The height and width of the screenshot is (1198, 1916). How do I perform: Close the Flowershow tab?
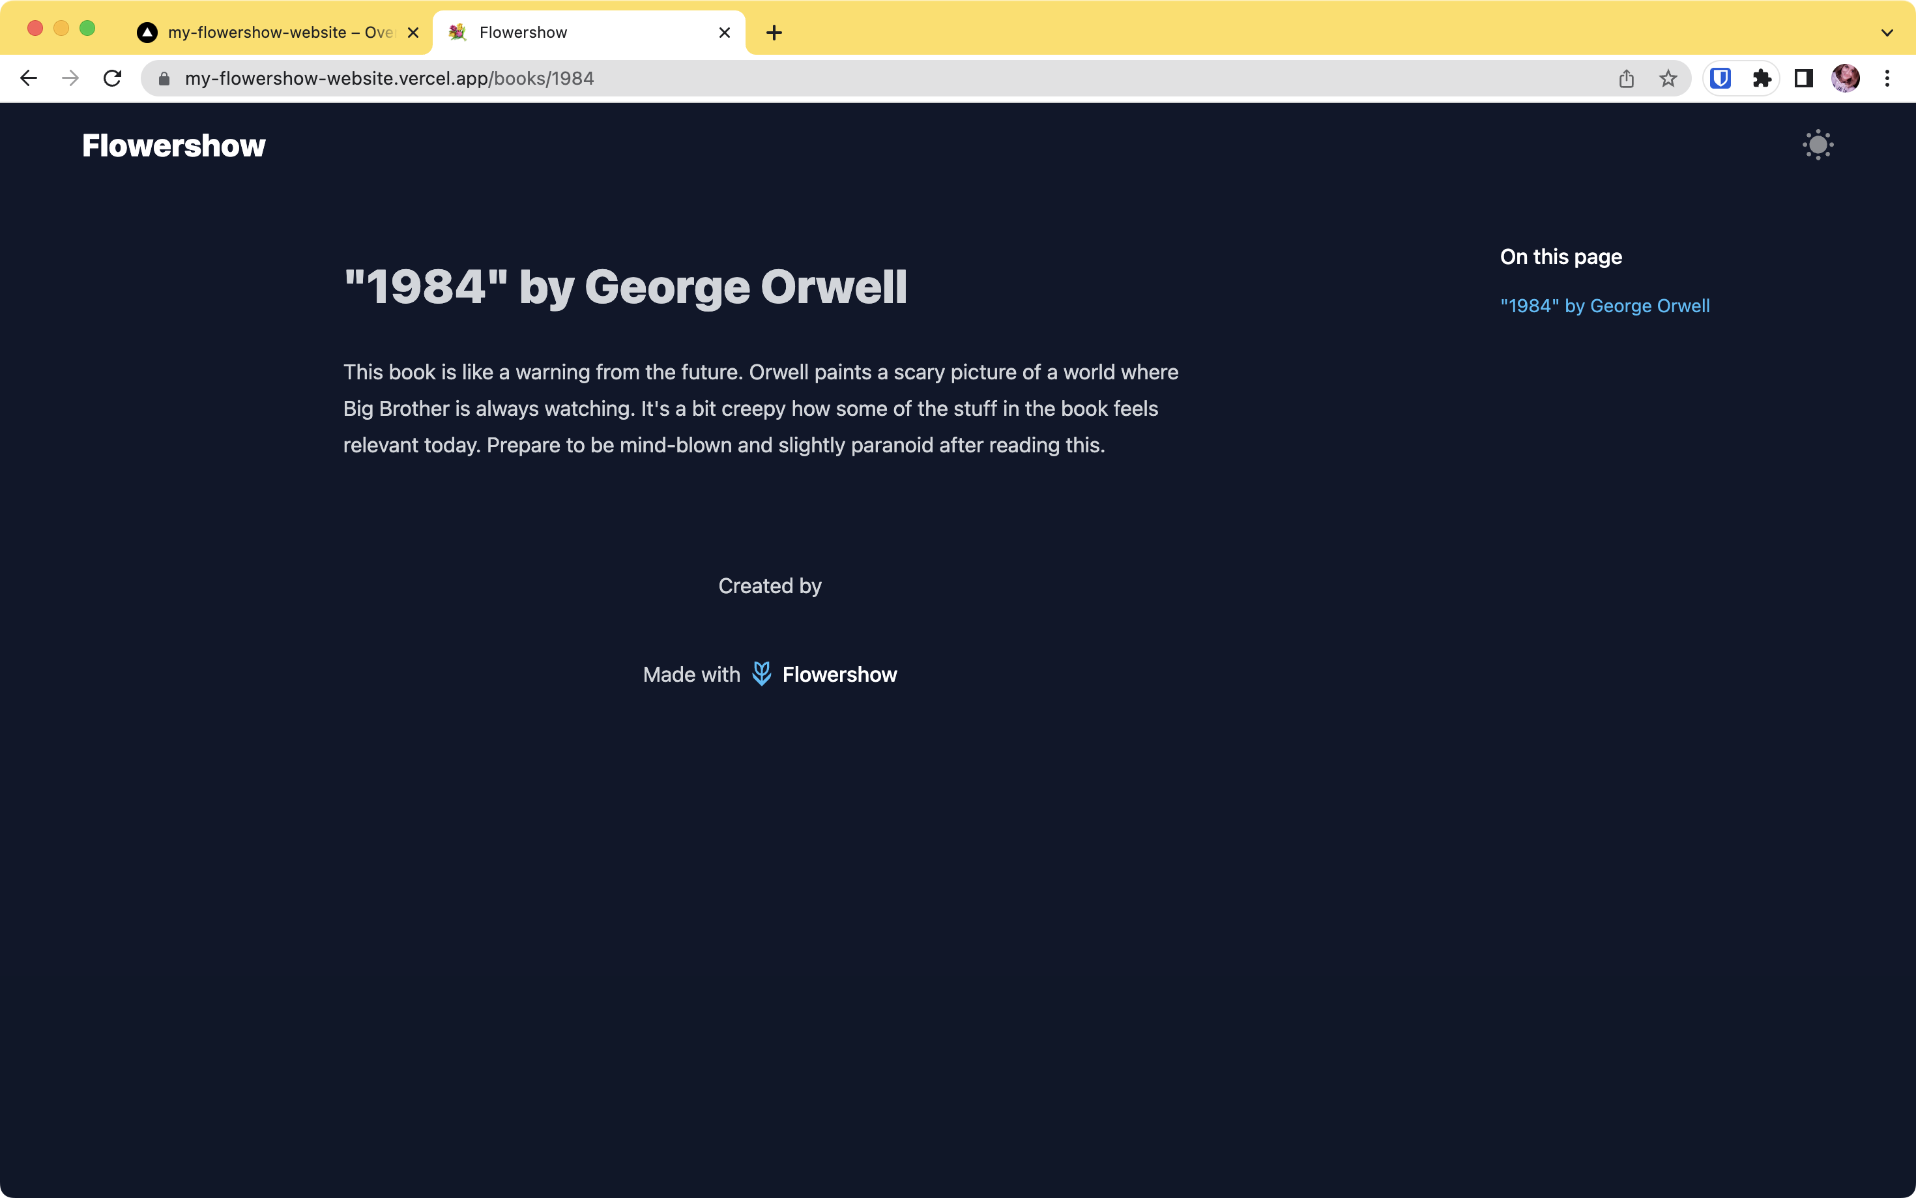724,33
